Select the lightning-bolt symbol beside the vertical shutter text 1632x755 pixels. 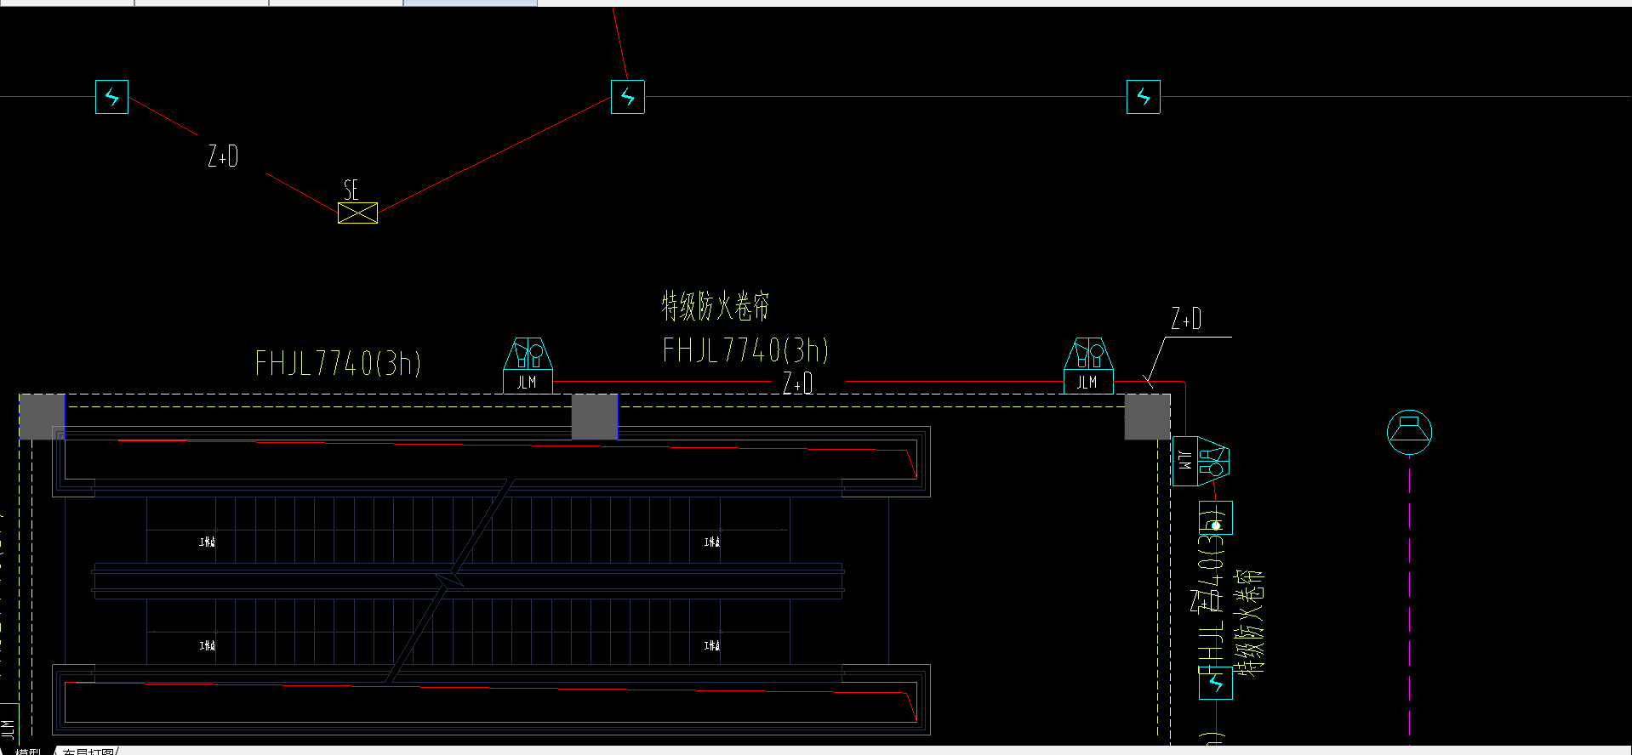pyautogui.click(x=1216, y=684)
